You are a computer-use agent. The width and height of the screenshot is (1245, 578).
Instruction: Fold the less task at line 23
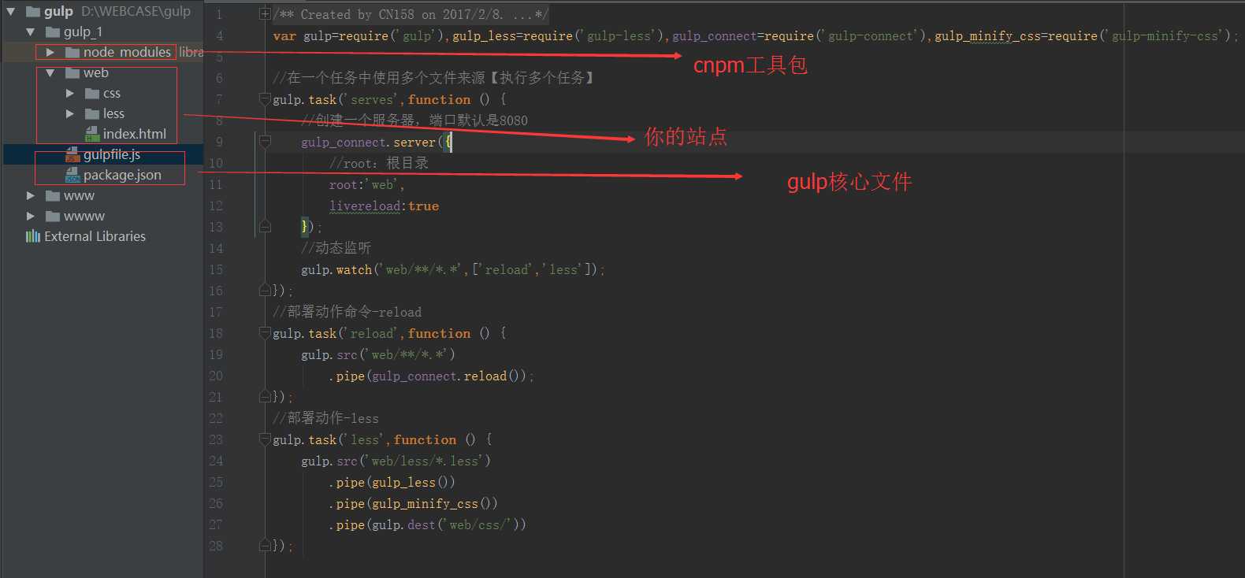click(265, 439)
